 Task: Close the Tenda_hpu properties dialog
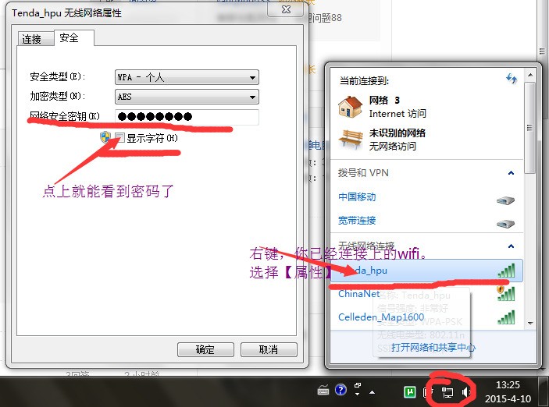286,9
